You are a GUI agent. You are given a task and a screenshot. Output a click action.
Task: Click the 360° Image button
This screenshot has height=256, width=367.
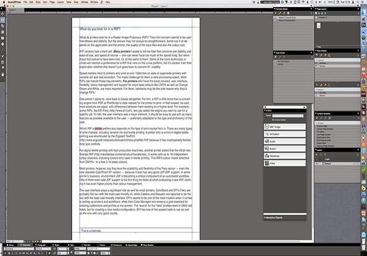coord(285,127)
